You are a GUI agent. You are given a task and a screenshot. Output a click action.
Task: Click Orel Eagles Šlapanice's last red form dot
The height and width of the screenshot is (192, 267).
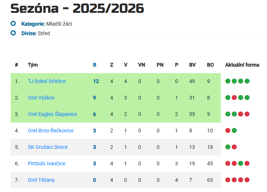[247, 114]
